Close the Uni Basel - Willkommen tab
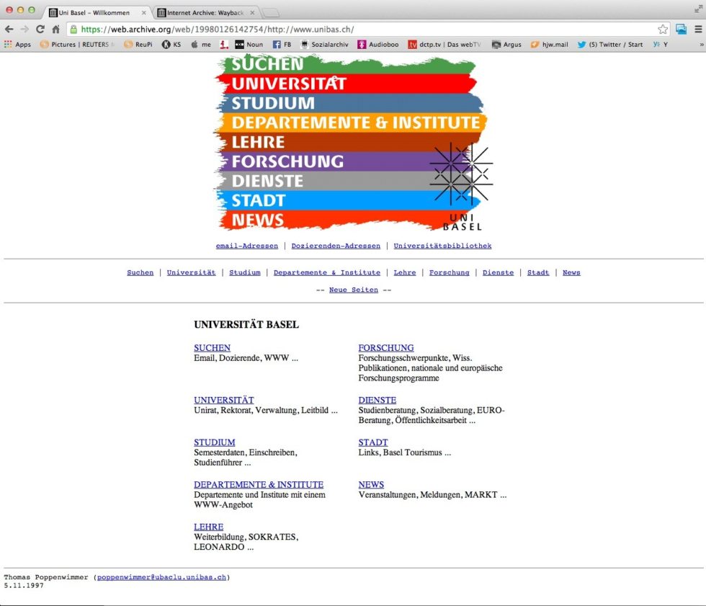Viewport: 706px width, 606px height. coord(143,12)
